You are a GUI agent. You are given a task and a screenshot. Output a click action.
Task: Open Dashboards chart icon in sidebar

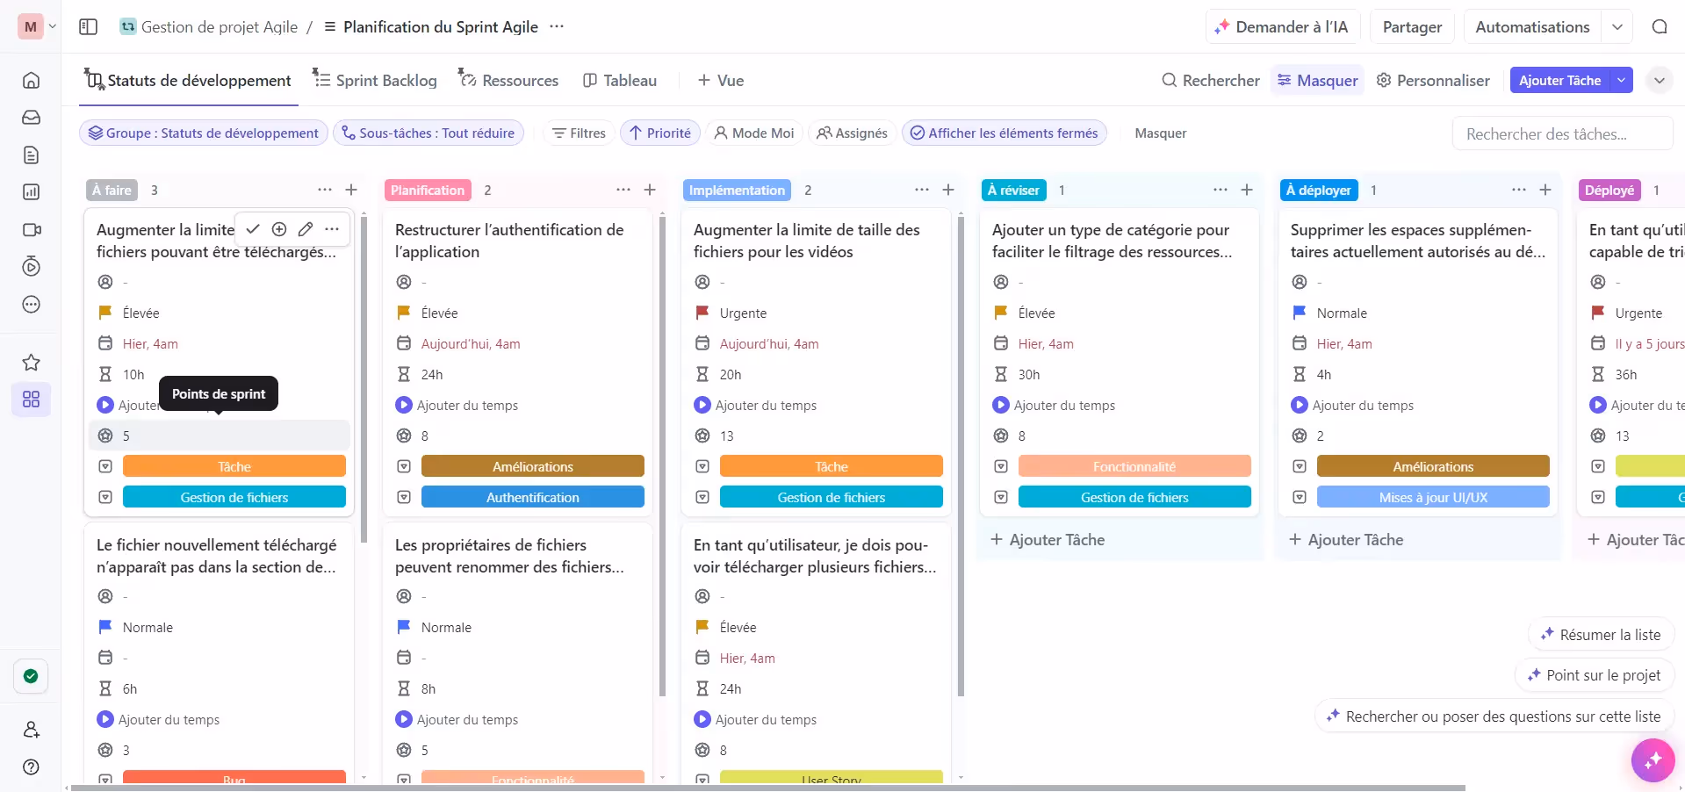(31, 192)
